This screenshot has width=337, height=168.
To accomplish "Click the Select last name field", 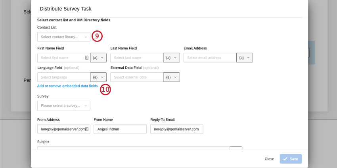I will tap(136, 58).
